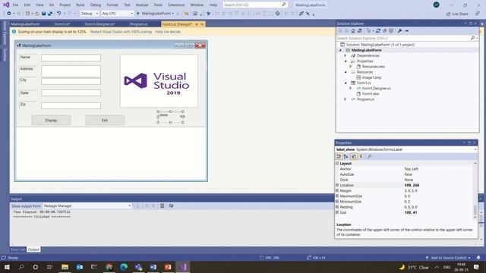Open File Explorer from taskbar
Viewport: 486px width, 273px height.
pyautogui.click(x=65, y=267)
